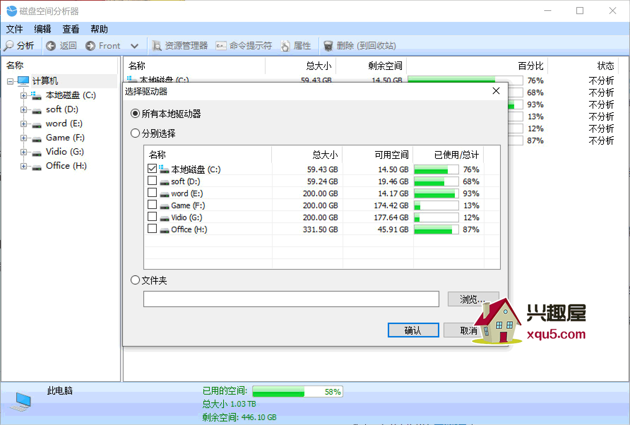The height and width of the screenshot is (425, 630).
Task: Click the 返回 back arrow icon
Action: 51,46
